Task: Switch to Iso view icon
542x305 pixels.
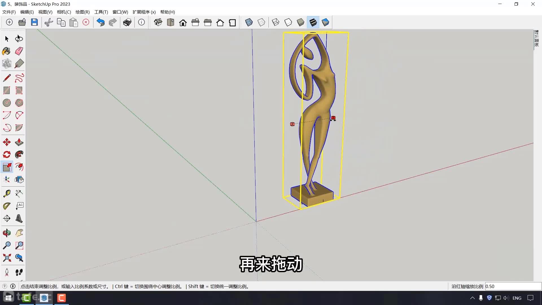Action: tap(158, 22)
